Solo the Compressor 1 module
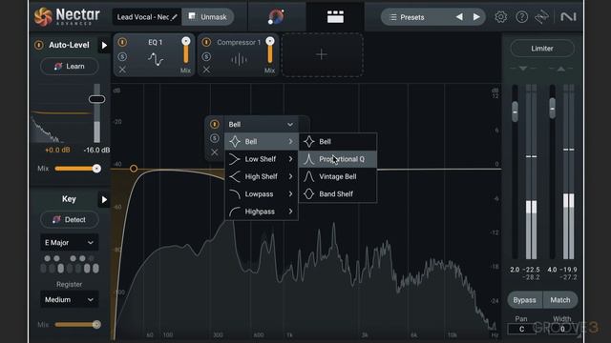Image resolution: width=611 pixels, height=343 pixels. tap(206, 57)
